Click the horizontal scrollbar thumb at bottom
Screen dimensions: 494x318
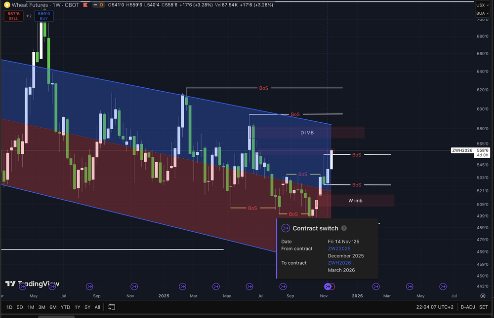[56, 317]
